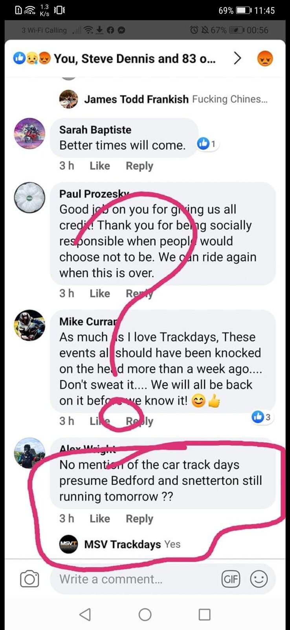
Task: View like count on Sarah Baptiste's comment
Action: click(x=207, y=144)
